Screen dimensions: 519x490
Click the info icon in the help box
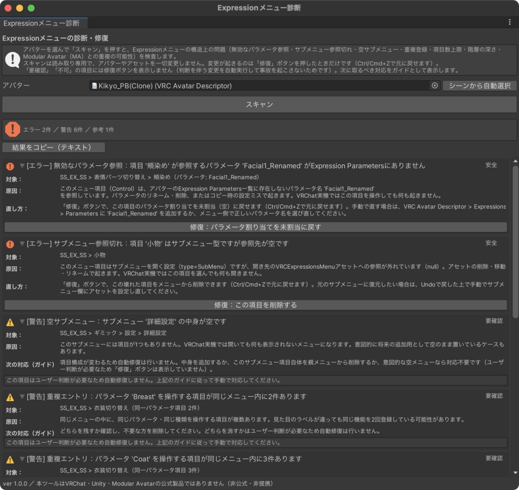click(x=13, y=60)
